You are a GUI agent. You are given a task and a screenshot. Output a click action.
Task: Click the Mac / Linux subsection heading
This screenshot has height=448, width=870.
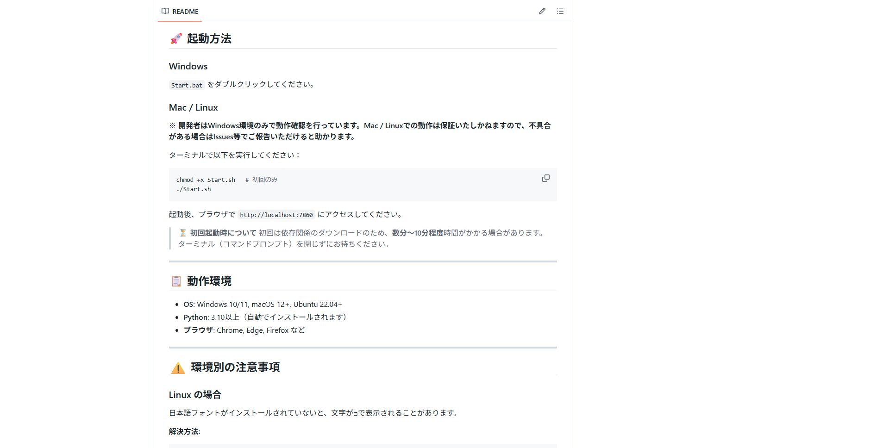[193, 107]
